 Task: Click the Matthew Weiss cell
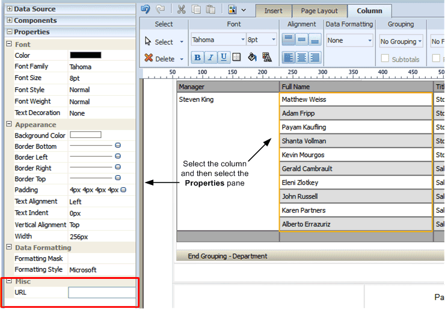tap(356, 99)
